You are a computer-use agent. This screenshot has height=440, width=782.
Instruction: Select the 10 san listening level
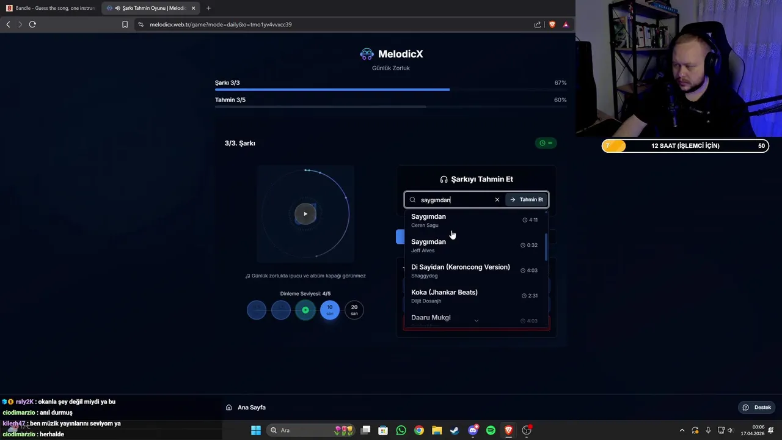(x=330, y=310)
